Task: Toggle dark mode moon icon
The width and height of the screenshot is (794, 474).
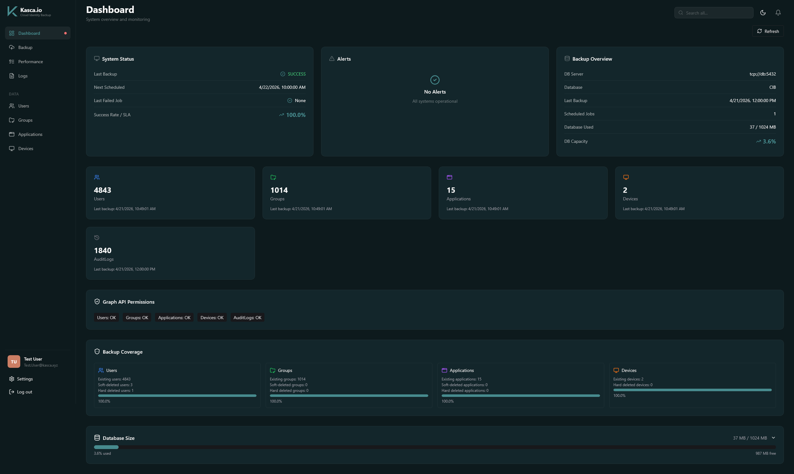Action: 763,13
